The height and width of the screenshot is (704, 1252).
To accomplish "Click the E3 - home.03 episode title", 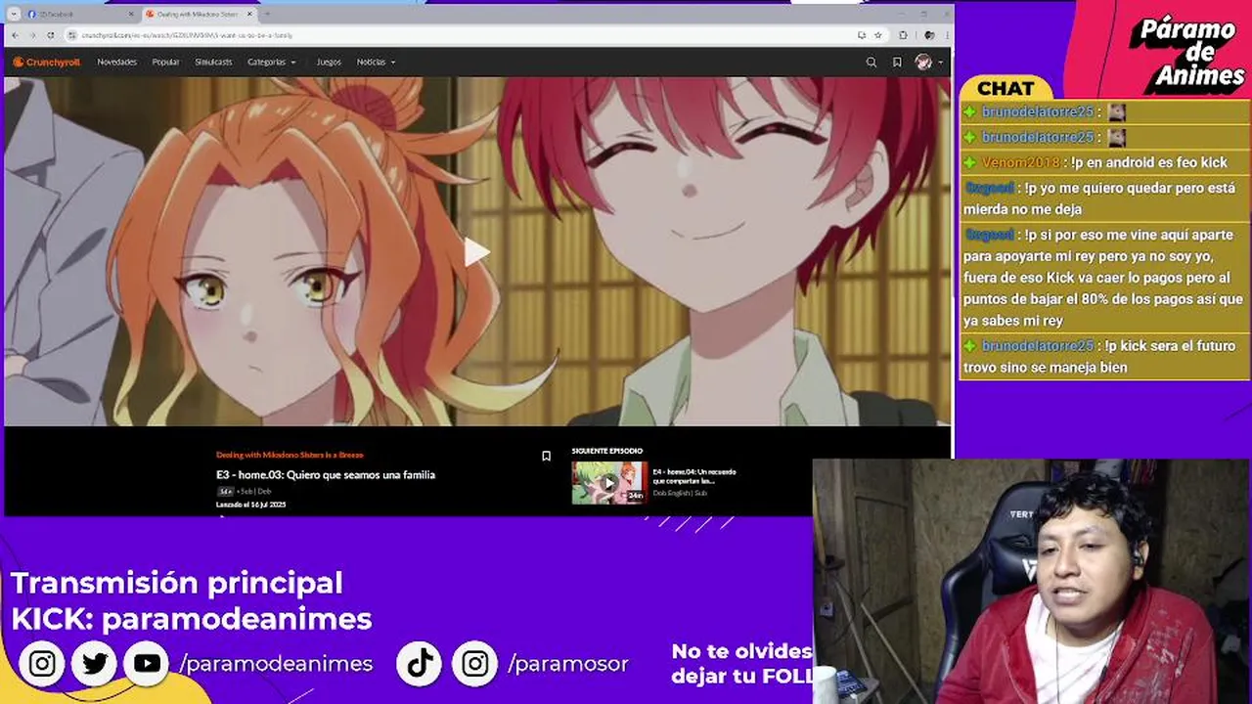I will (x=326, y=475).
